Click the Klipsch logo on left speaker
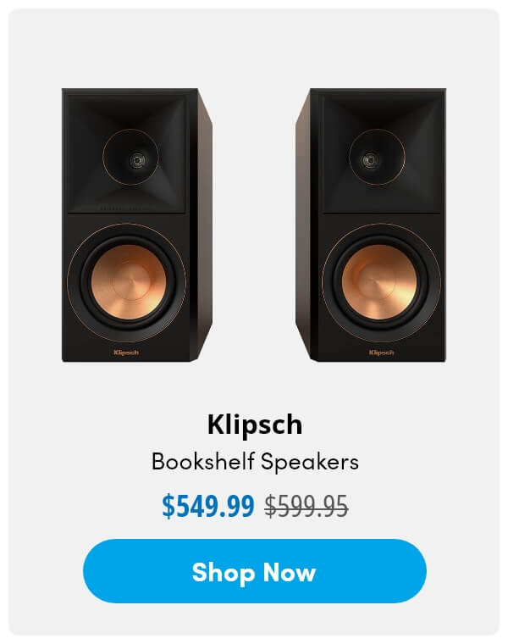Screen dimensions: 508x644 click(x=126, y=353)
